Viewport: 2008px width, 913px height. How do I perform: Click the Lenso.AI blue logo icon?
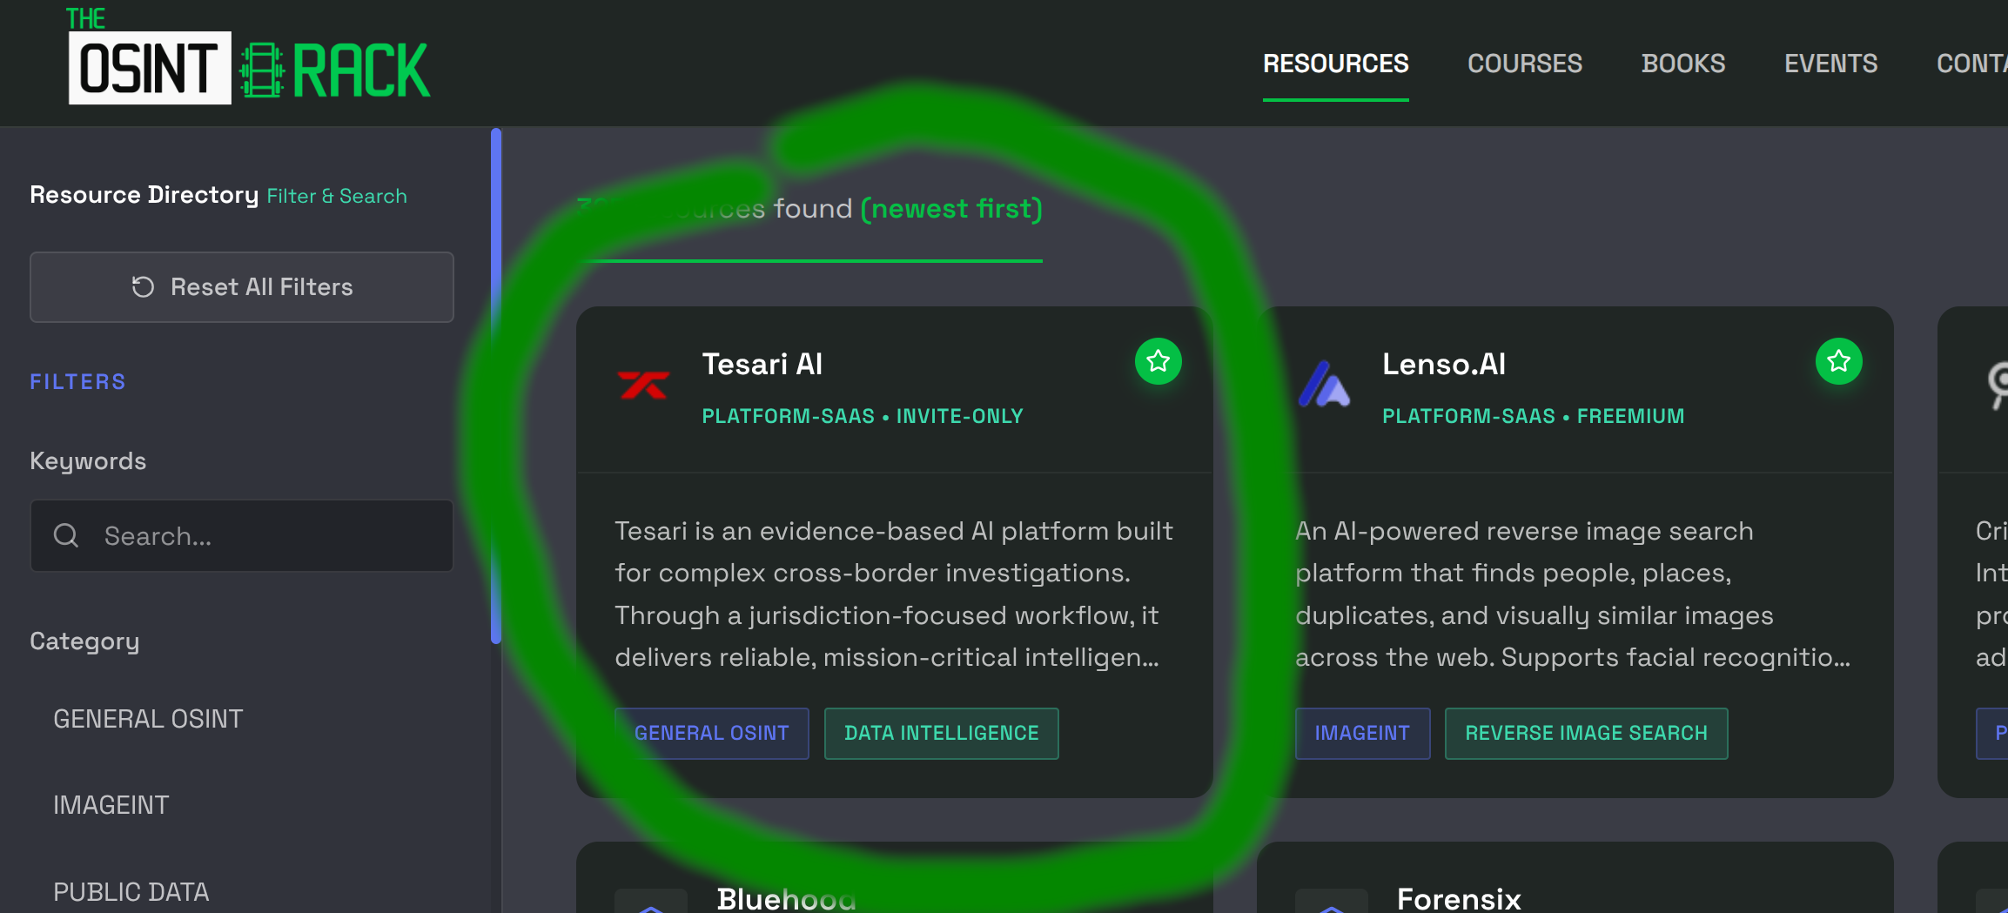[x=1324, y=386]
